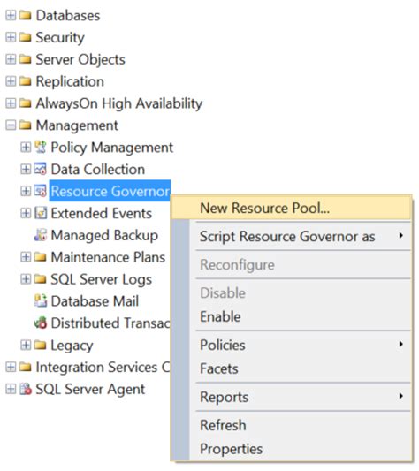
Task: Select the AlwaysOn High Availability label
Action: click(119, 103)
